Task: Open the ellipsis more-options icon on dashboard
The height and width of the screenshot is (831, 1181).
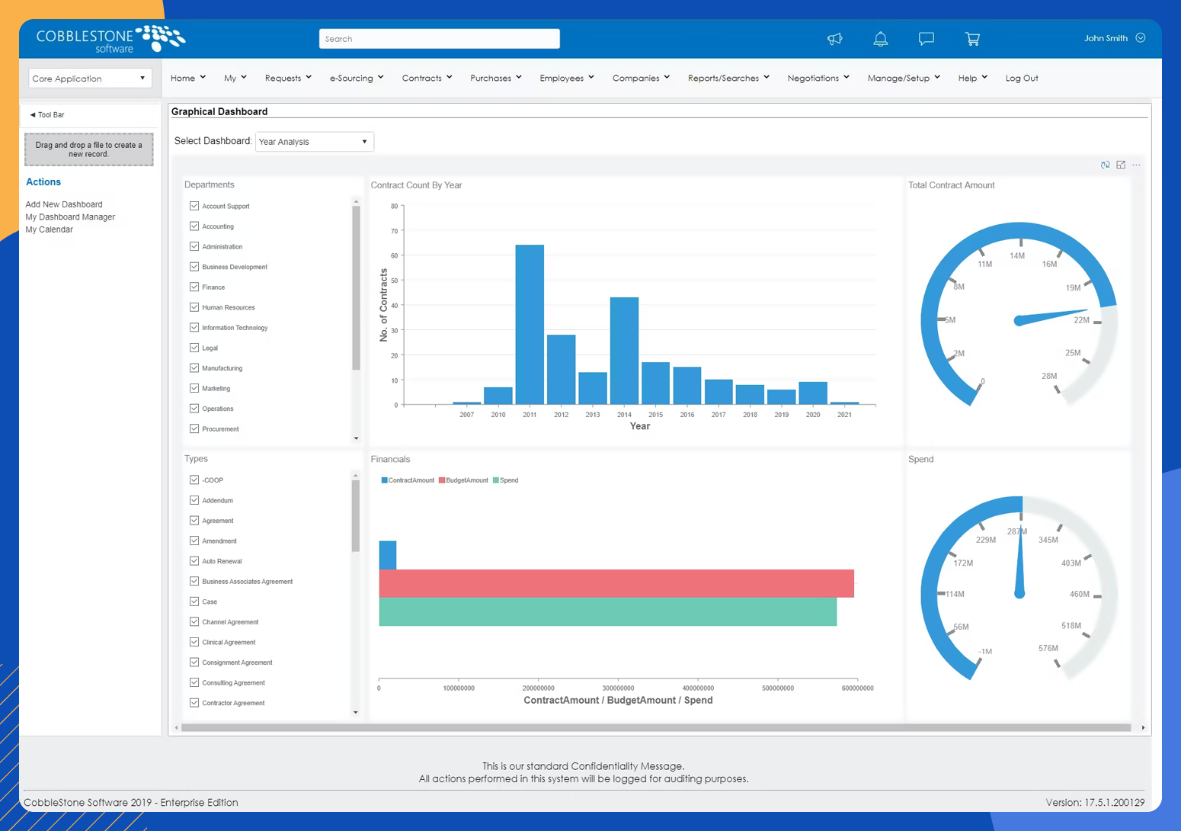Action: tap(1136, 165)
